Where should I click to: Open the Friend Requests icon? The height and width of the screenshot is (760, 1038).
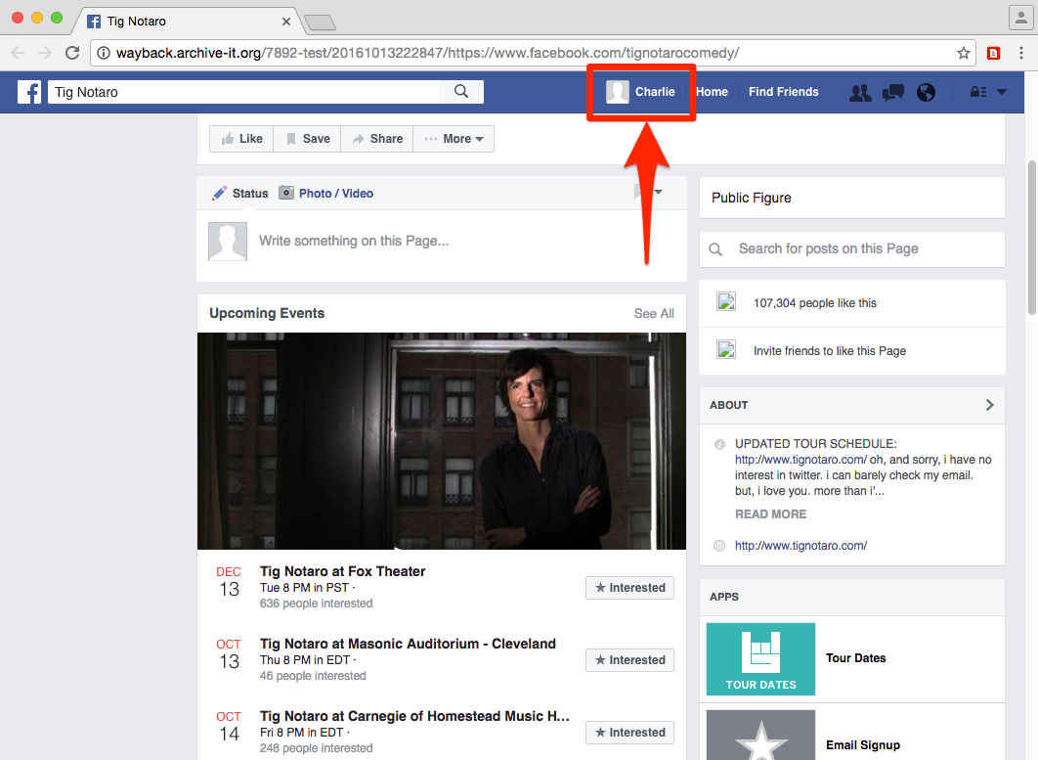860,92
